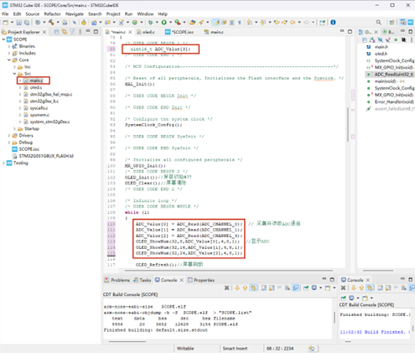This screenshot has width=415, height=353.
Task: Close the center Console tab
Action: click(x=182, y=280)
